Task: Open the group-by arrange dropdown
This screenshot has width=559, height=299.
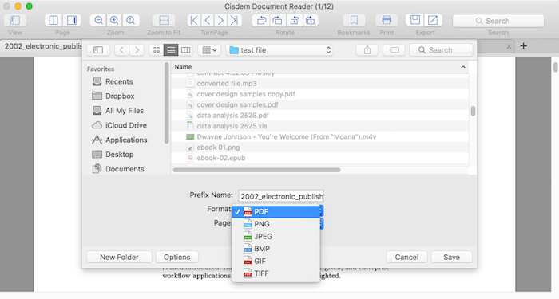Action: (x=209, y=50)
